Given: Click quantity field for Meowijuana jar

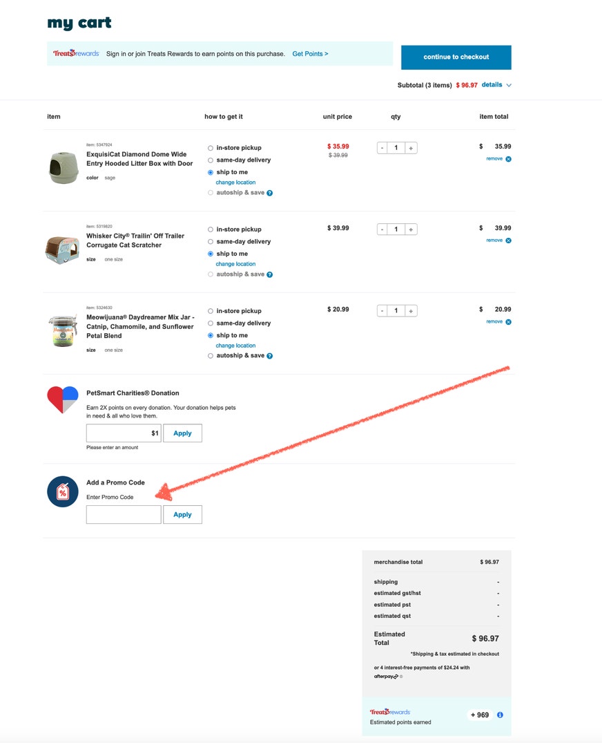Looking at the screenshot, I should (396, 311).
